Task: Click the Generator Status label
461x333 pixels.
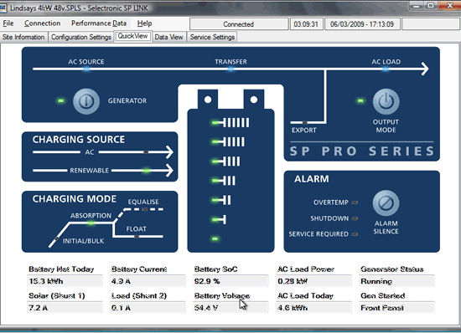Action: click(x=392, y=269)
